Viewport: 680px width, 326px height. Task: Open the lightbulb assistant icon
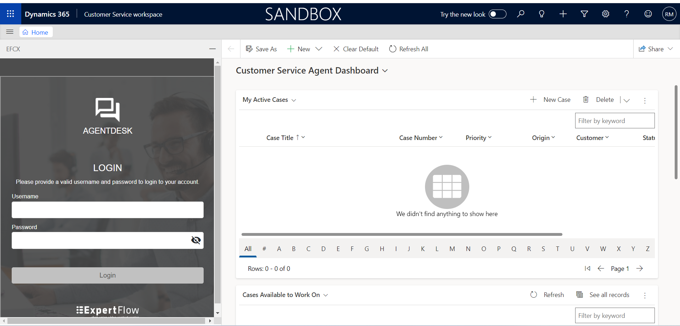pos(542,14)
